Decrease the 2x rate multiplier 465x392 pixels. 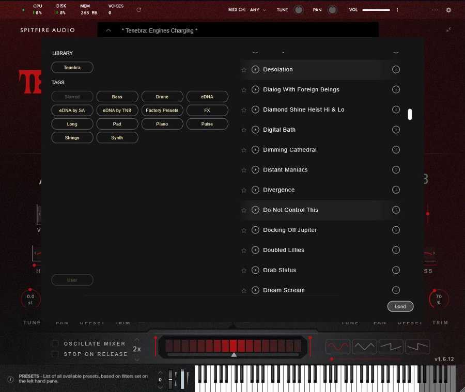point(137,359)
